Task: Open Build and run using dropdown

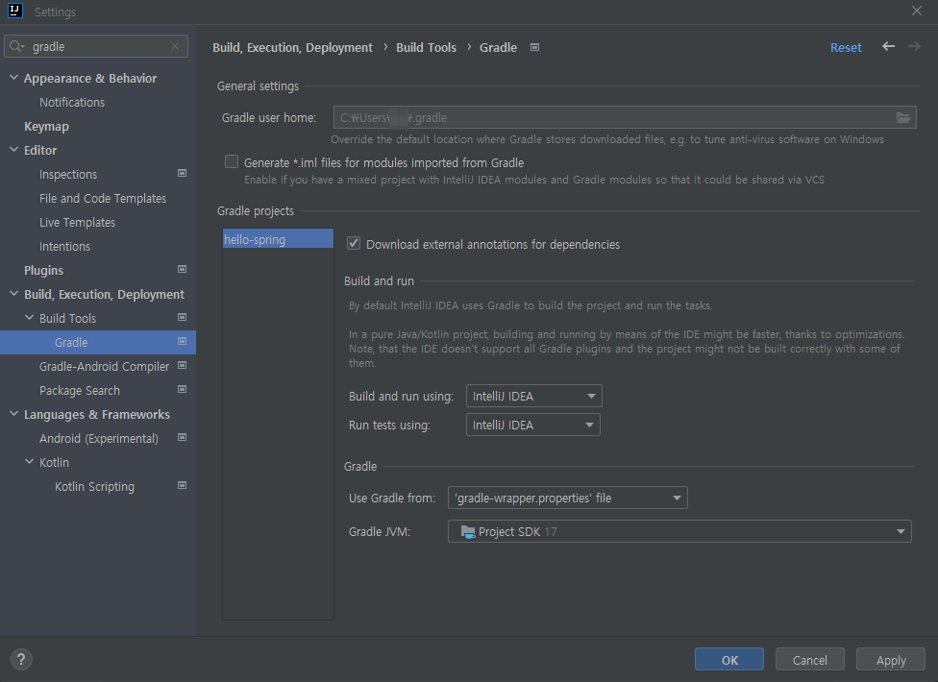Action: pyautogui.click(x=533, y=396)
